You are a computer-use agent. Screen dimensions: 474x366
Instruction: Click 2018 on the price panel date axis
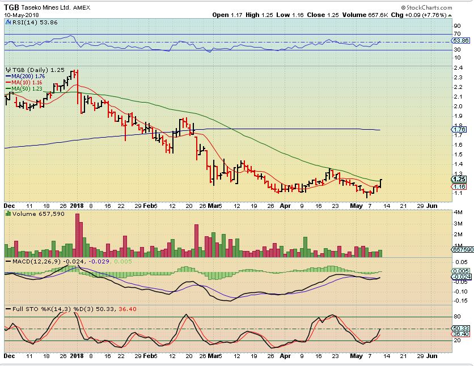point(77,206)
